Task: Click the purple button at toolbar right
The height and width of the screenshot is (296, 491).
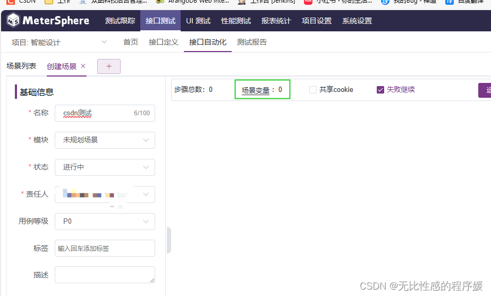Action: pyautogui.click(x=485, y=90)
